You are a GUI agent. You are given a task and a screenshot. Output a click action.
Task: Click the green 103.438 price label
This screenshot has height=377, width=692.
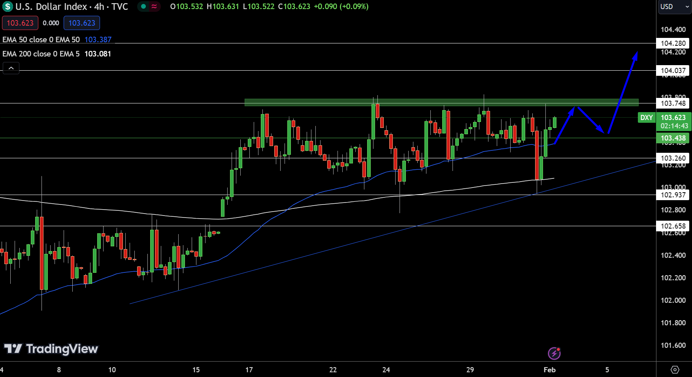coord(673,138)
